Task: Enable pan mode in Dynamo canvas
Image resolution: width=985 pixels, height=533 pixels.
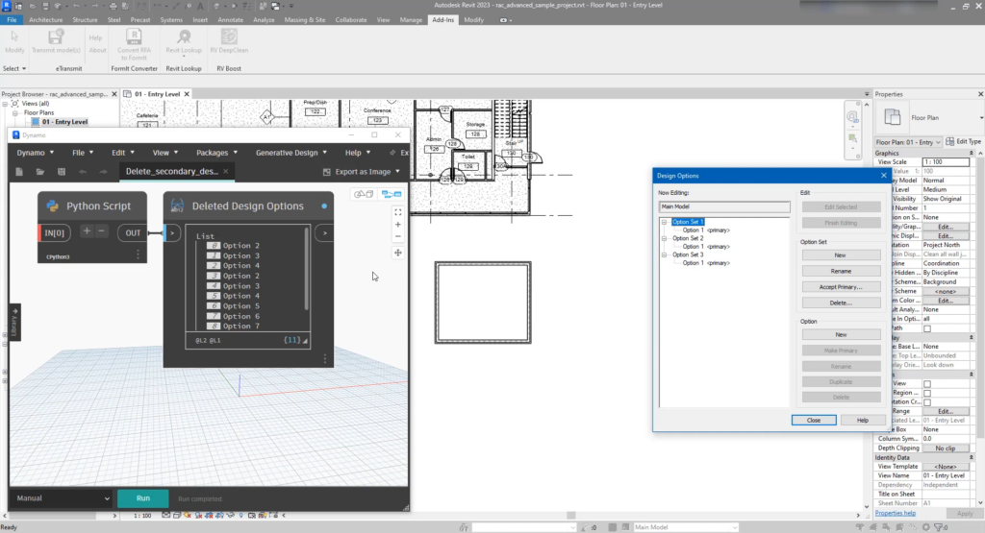Action: point(397,253)
